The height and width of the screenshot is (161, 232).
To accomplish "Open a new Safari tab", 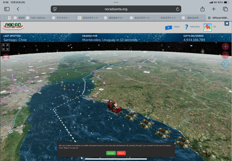I will pyautogui.click(x=214, y=9).
